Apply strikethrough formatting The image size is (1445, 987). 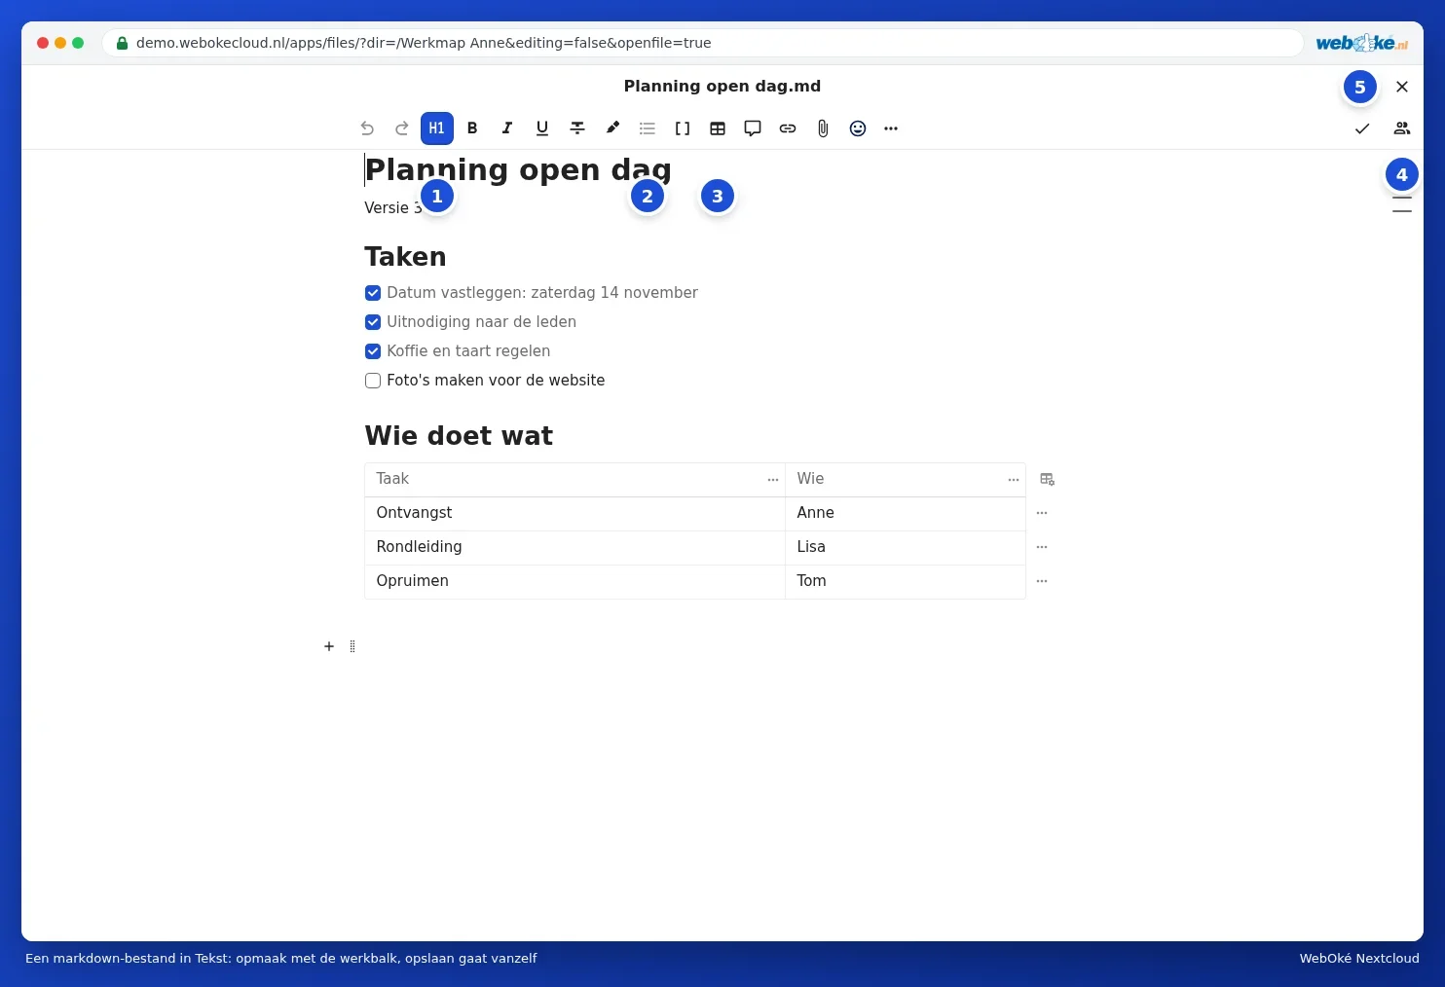tap(577, 128)
